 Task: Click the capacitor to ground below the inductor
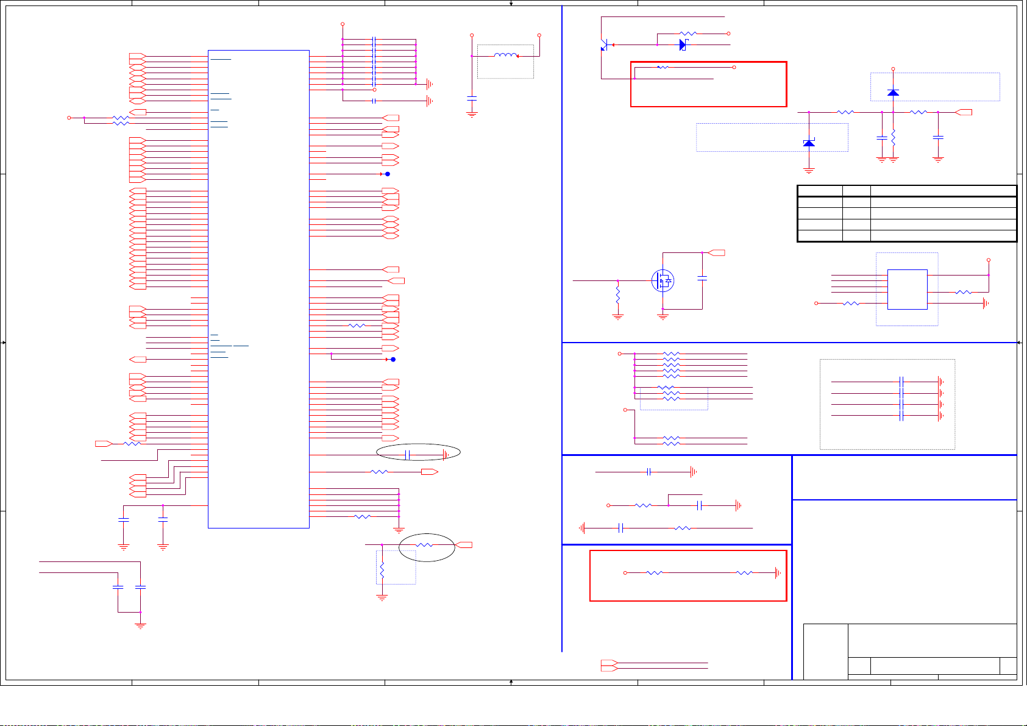pyautogui.click(x=471, y=98)
